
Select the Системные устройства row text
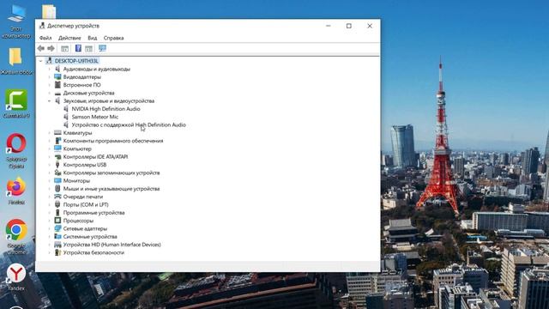(x=90, y=237)
